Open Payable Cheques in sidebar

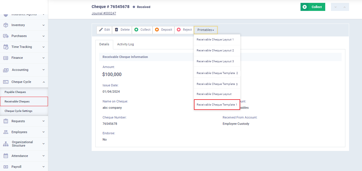tap(15, 92)
